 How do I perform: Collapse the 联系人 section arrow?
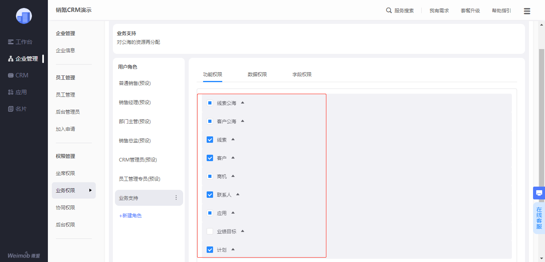238,194
